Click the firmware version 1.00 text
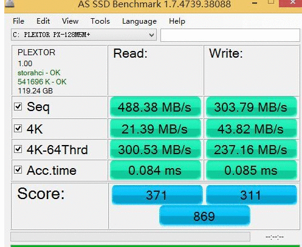The width and height of the screenshot is (302, 247). (x=25, y=64)
